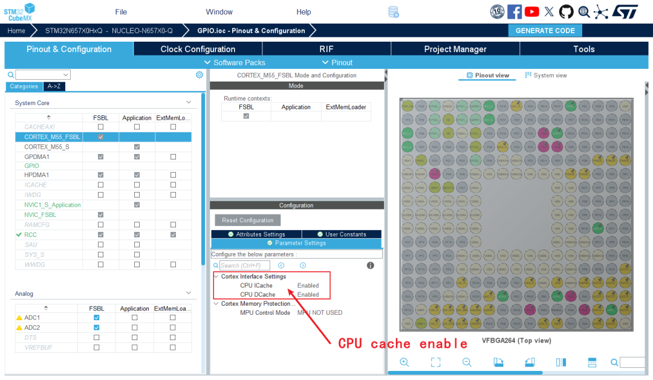Toggle split view icon in pinout toolbar
Image resolution: width=653 pixels, height=380 pixels.
pos(561,362)
